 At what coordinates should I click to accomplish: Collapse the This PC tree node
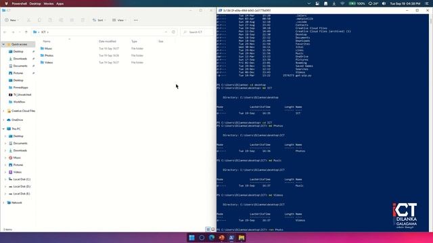click(3, 129)
